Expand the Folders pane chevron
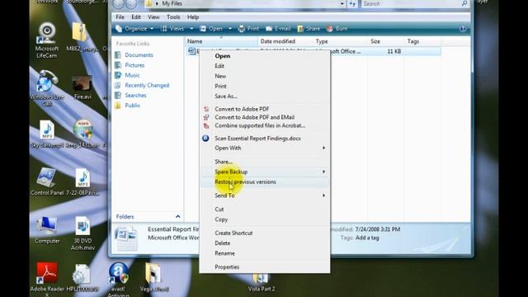 point(178,216)
